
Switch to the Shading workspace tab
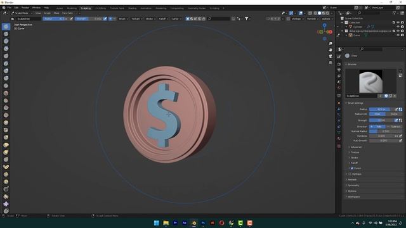[132, 8]
